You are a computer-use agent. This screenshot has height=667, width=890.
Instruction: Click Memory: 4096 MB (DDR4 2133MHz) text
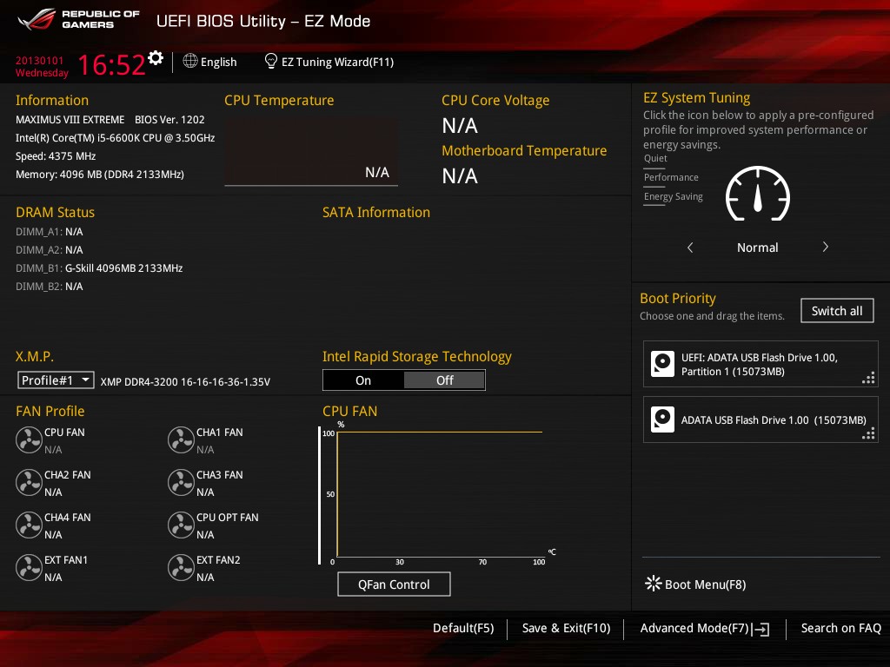click(99, 175)
